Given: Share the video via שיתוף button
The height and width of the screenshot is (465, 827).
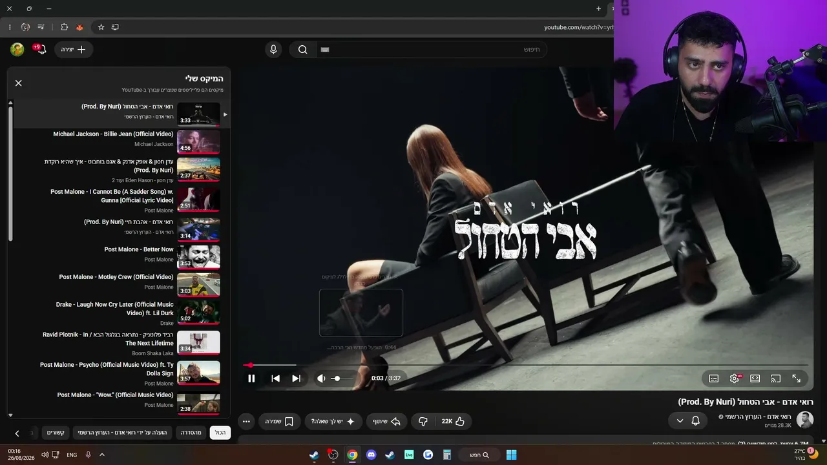Looking at the screenshot, I should coord(386,421).
